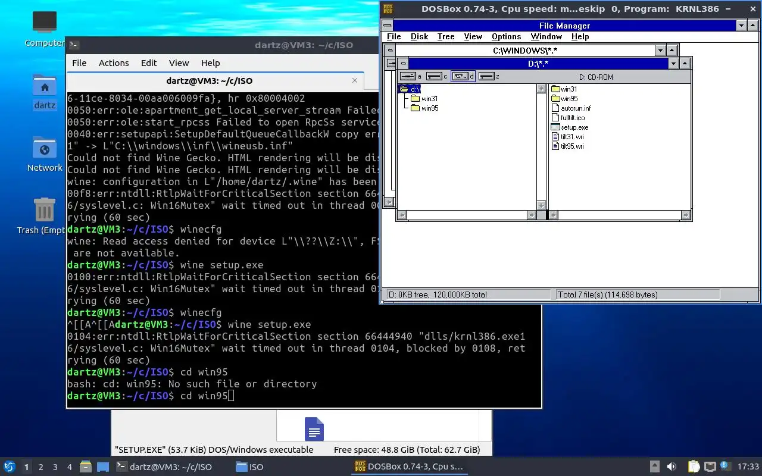Select drive c in D:\*.* window
The width and height of the screenshot is (762, 476).
click(437, 76)
